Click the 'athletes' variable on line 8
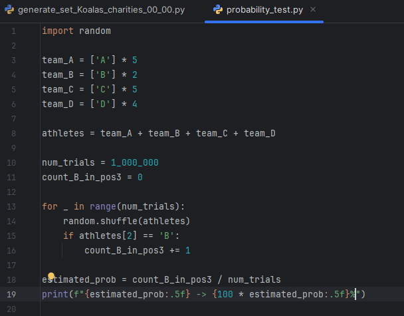 [63, 133]
